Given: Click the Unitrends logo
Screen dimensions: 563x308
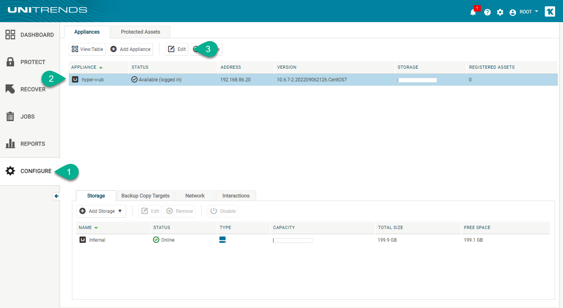Looking at the screenshot, I should (x=47, y=10).
